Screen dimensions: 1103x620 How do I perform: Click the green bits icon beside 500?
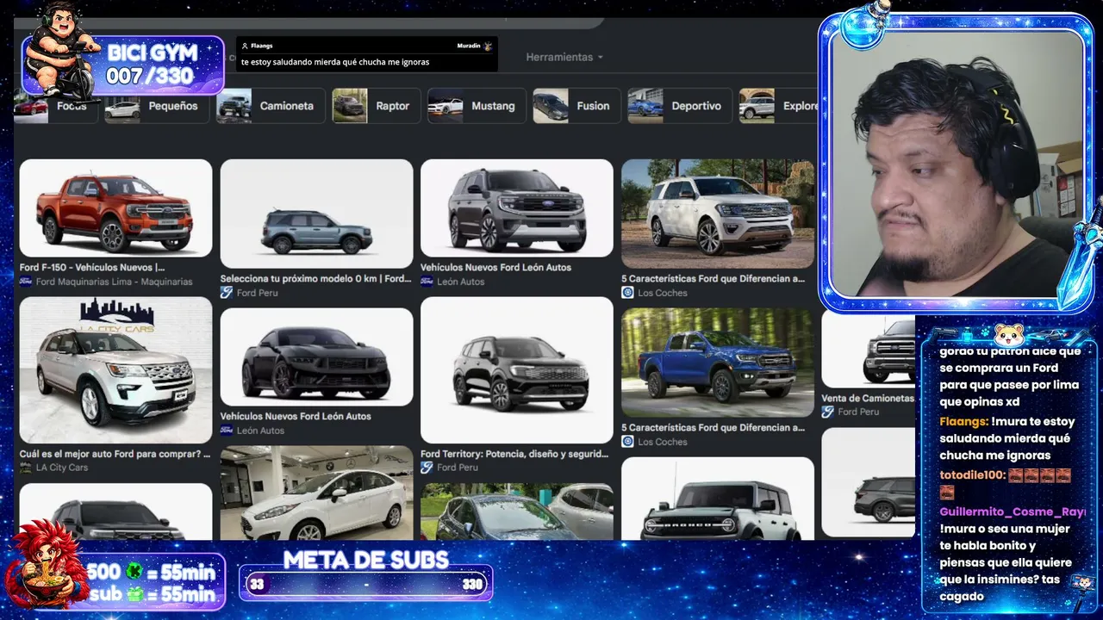click(x=134, y=572)
